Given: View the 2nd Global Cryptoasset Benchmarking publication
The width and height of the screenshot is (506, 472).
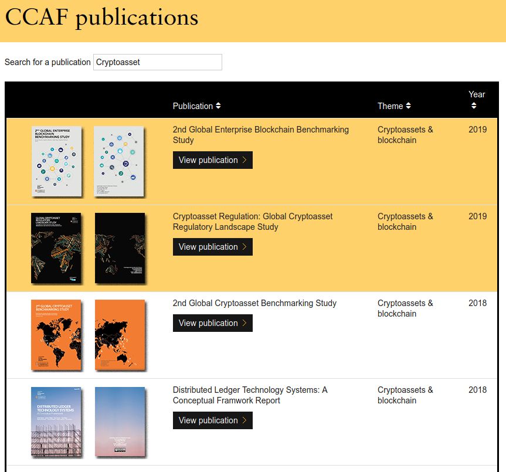Looking at the screenshot, I should [212, 323].
